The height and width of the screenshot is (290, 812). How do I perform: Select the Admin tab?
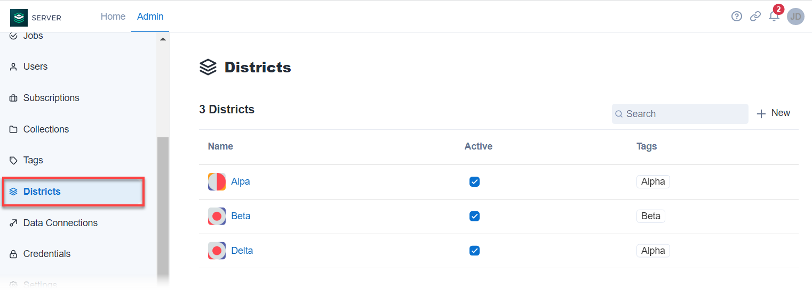pyautogui.click(x=150, y=16)
